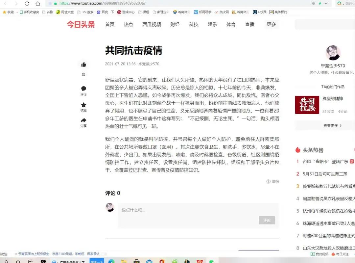The height and width of the screenshot is (263, 355).
Task: Expand the 更多 navigation menu
Action: coord(271,24)
